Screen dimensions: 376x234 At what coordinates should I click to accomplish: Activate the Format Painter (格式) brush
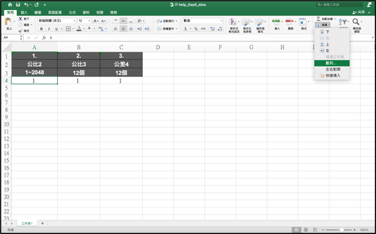[x=21, y=31]
